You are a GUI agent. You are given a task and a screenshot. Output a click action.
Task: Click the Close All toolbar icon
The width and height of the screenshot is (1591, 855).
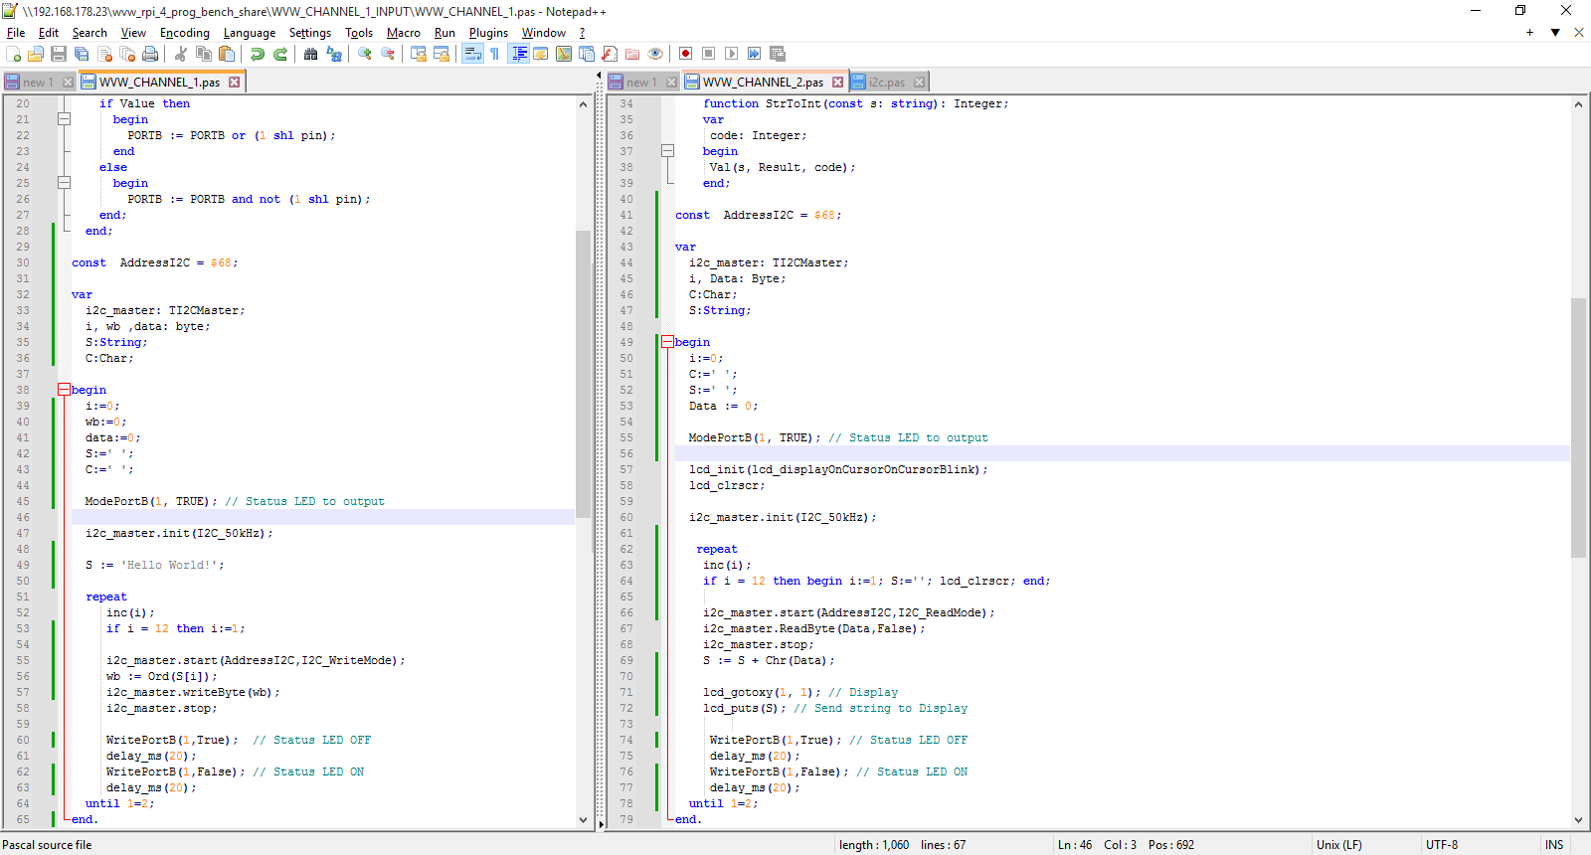[128, 54]
